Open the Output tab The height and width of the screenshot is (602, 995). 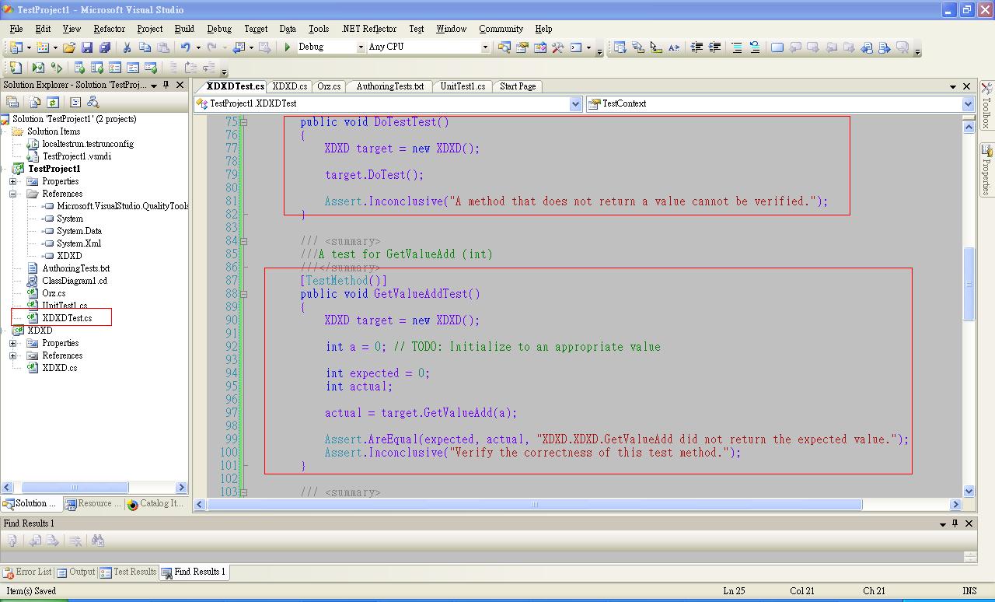tap(76, 572)
